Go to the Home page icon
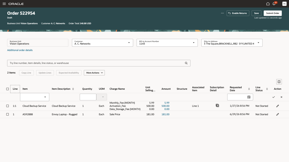The height and width of the screenshot is (162, 289). 268,4
